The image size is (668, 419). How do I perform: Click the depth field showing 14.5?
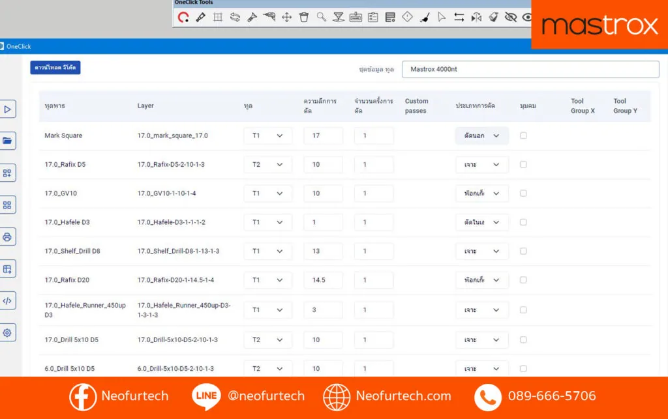pos(324,280)
